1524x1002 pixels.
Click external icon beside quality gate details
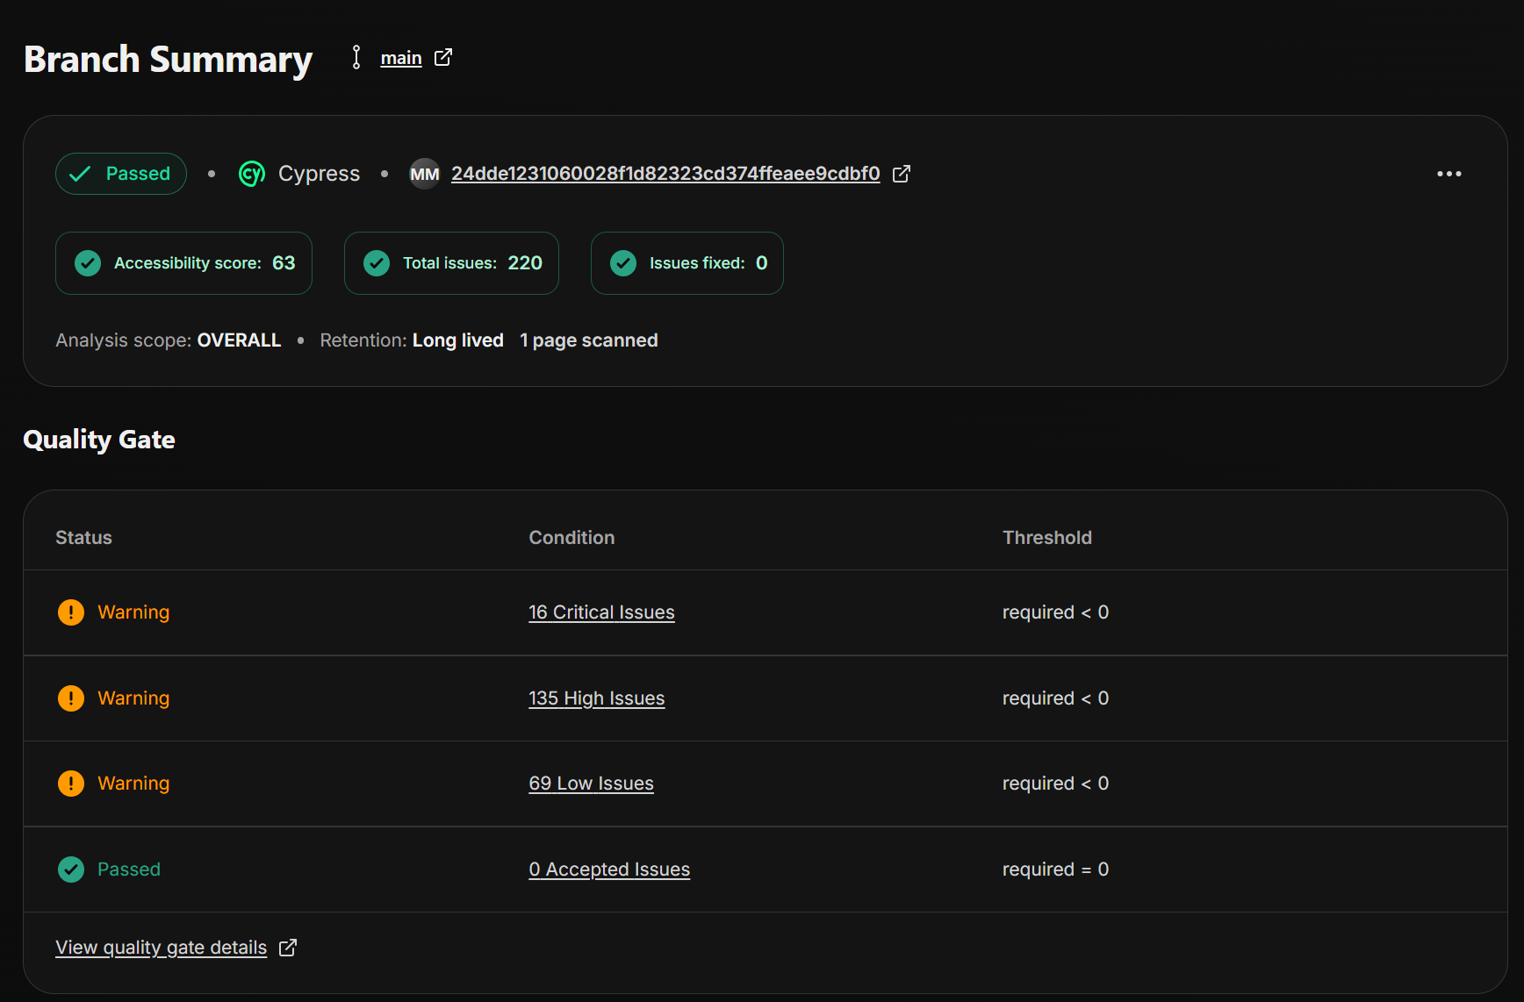288,948
